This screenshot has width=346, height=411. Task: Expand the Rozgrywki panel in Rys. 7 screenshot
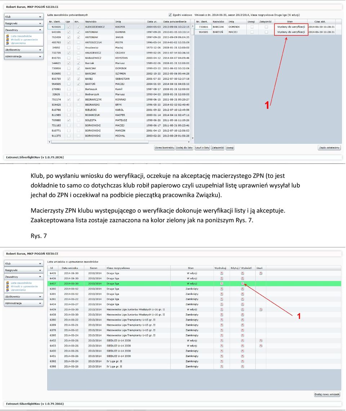(x=24, y=270)
